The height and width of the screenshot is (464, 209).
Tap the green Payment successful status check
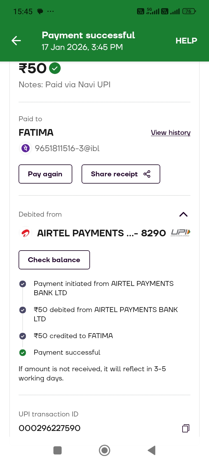point(23,353)
